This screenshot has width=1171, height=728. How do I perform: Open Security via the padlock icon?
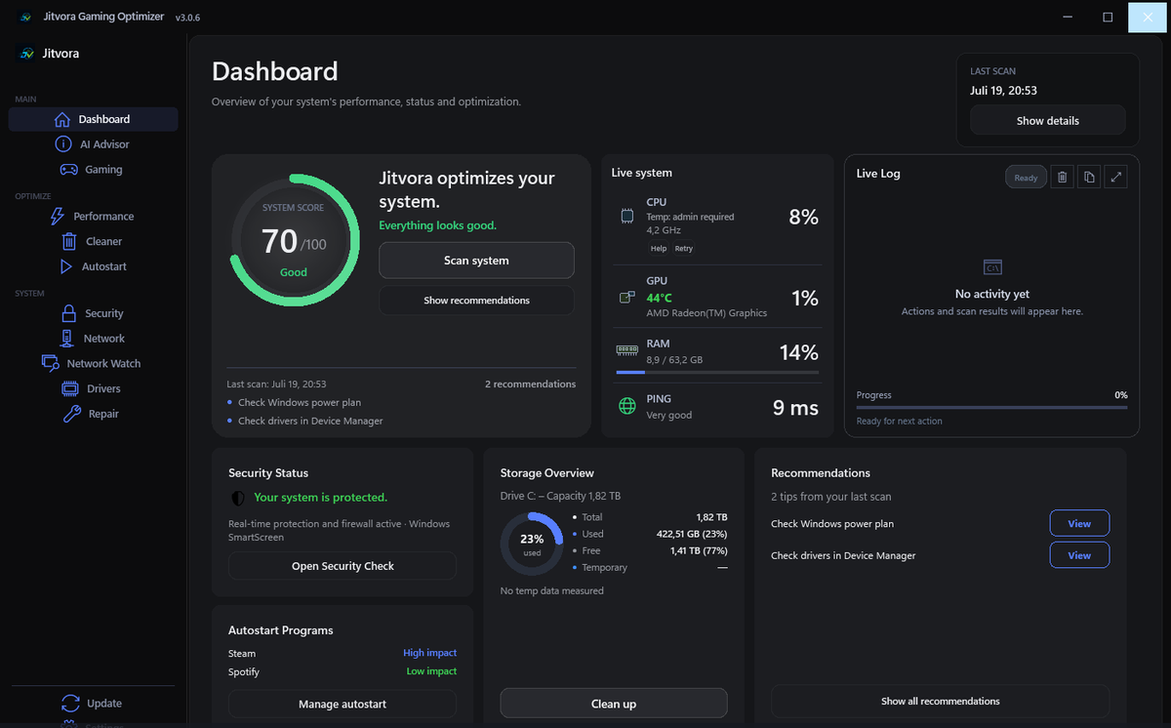point(68,313)
